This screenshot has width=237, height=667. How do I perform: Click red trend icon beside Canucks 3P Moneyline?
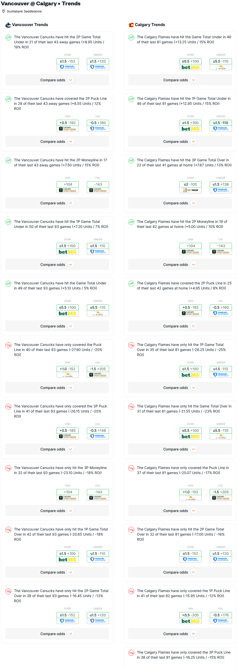pyautogui.click(x=8, y=468)
